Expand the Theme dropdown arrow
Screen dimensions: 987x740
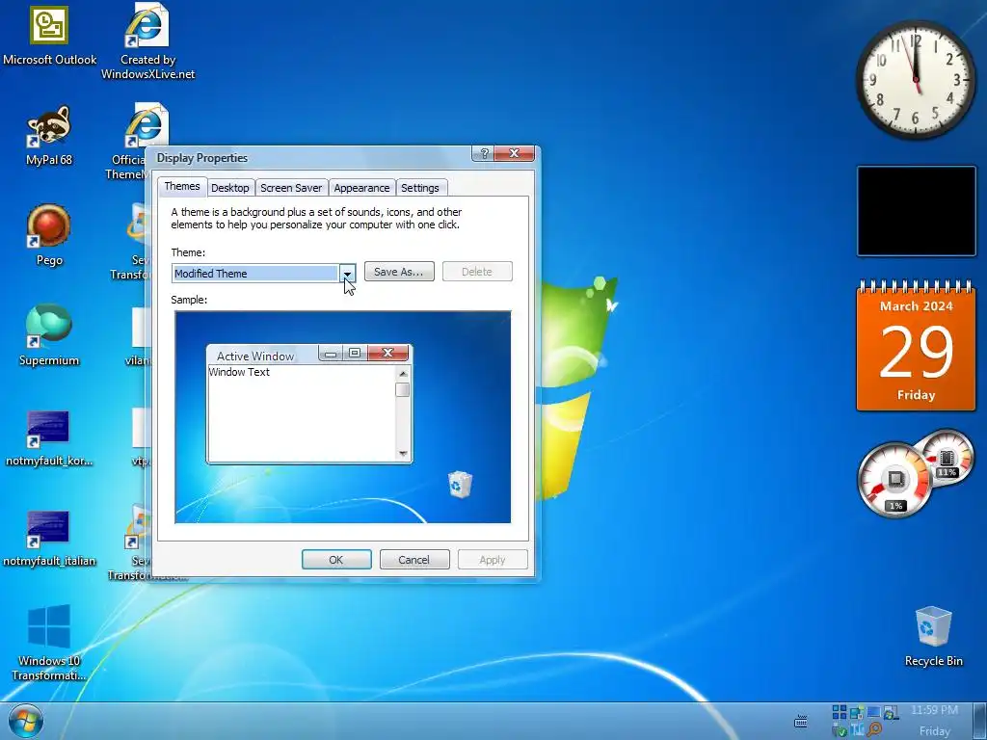coord(347,273)
